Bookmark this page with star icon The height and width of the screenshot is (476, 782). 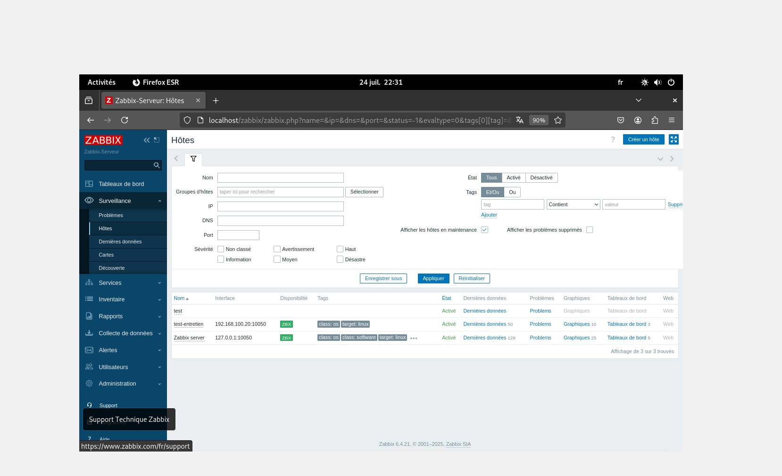point(558,121)
